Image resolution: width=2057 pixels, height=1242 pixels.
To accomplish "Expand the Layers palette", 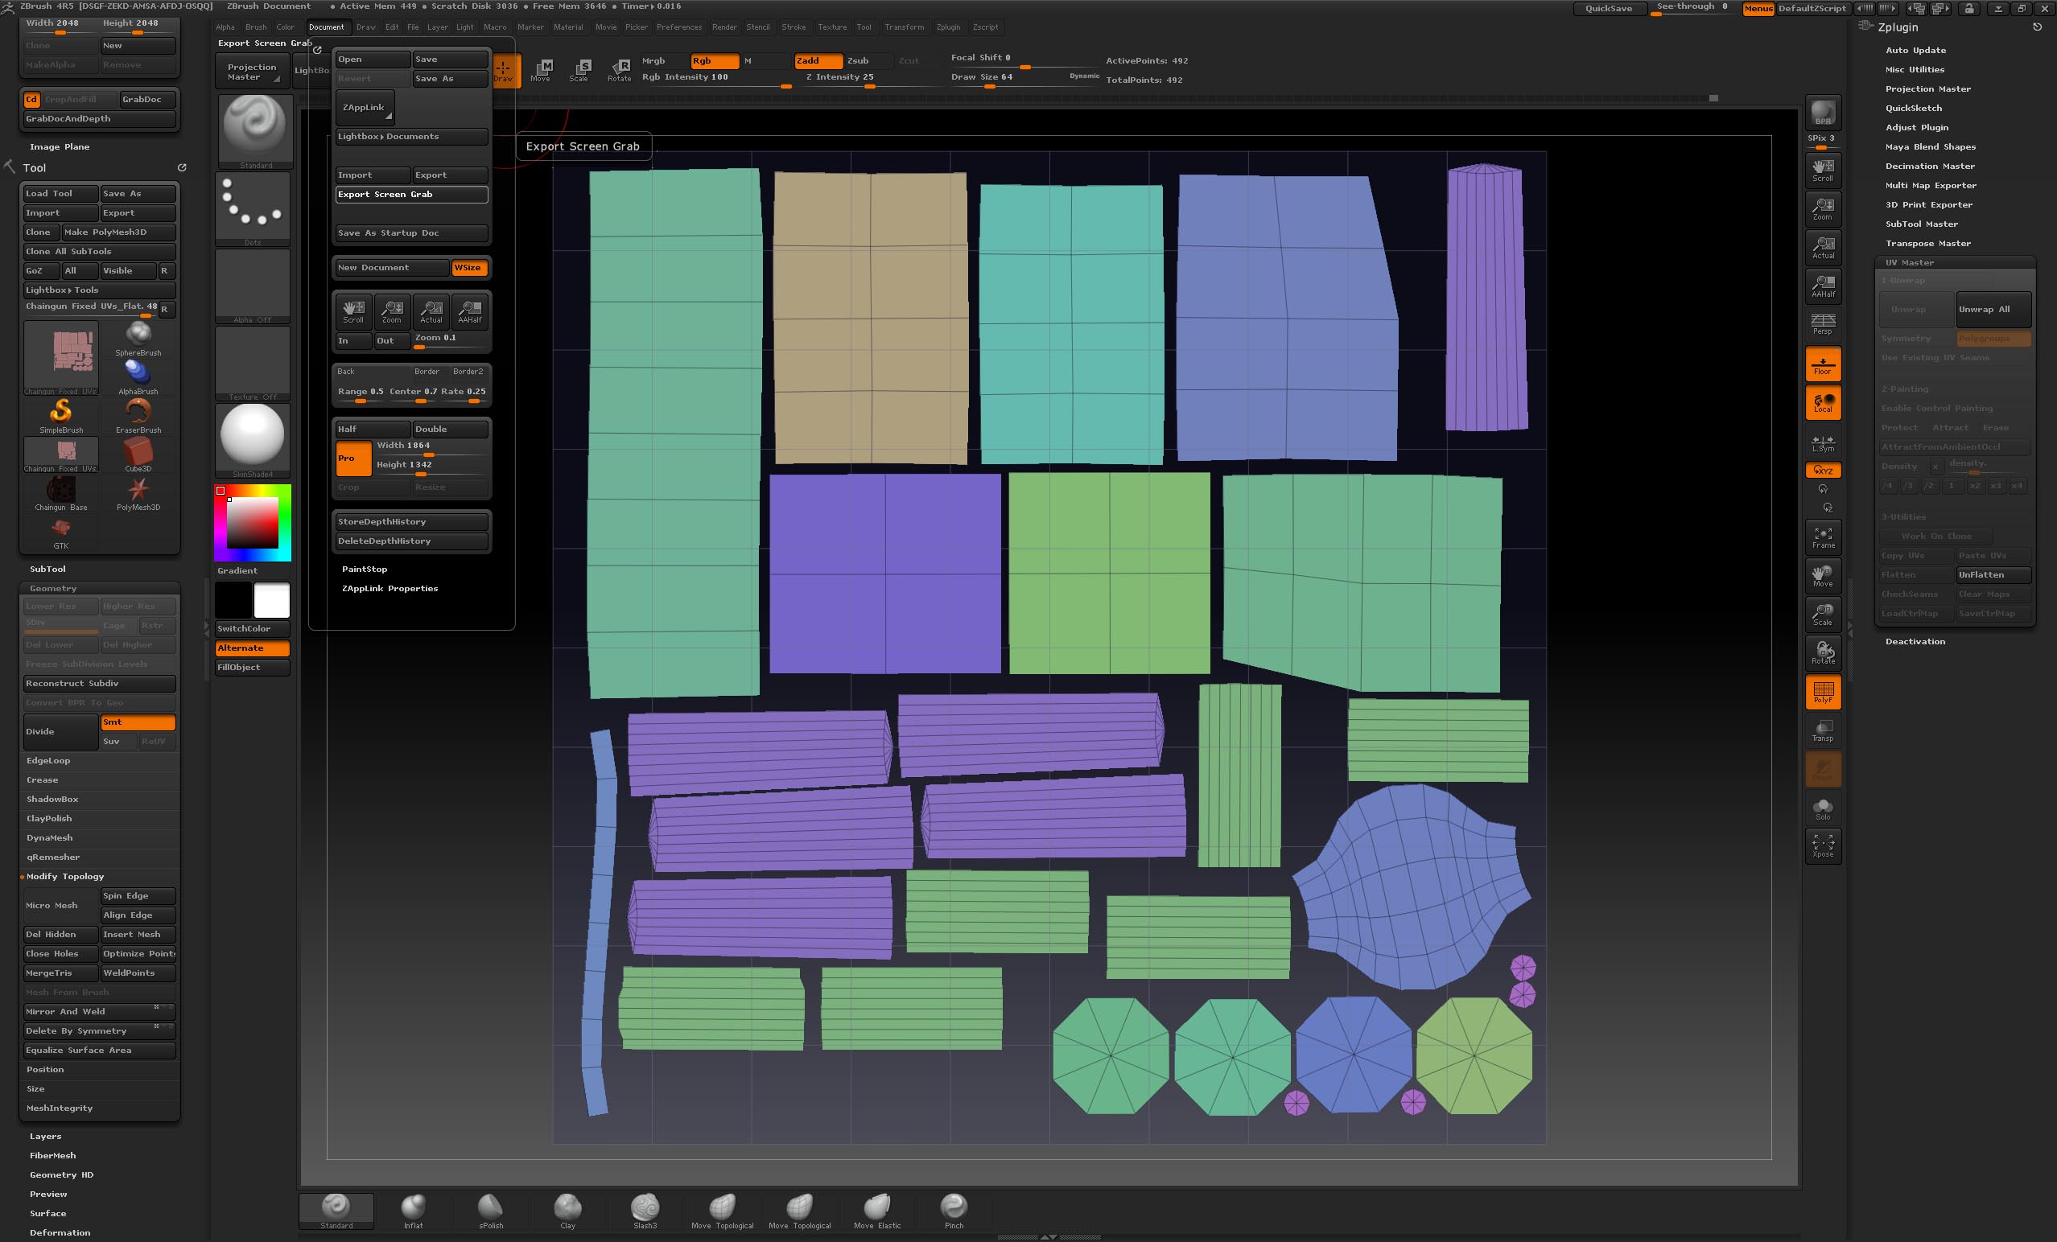I will 46,1135.
